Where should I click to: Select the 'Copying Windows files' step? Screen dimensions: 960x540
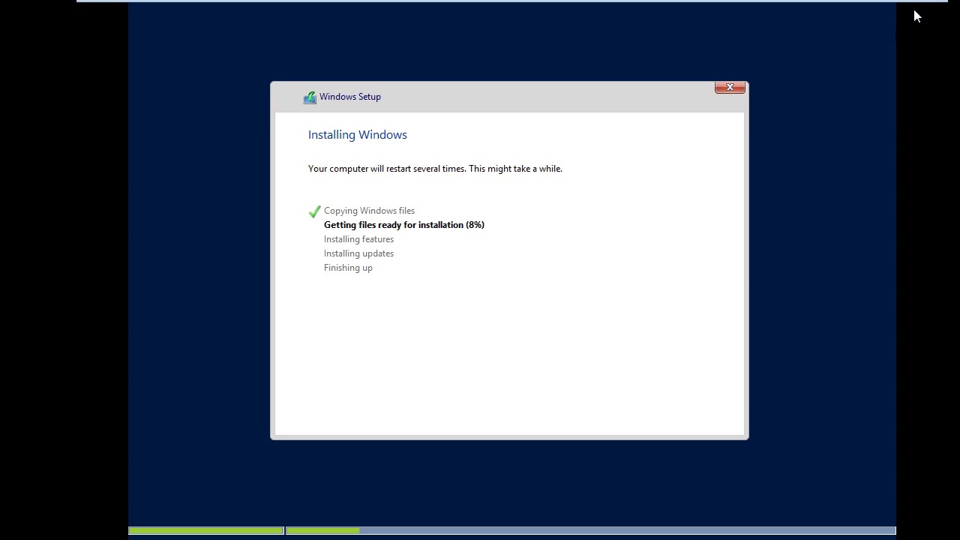point(369,211)
